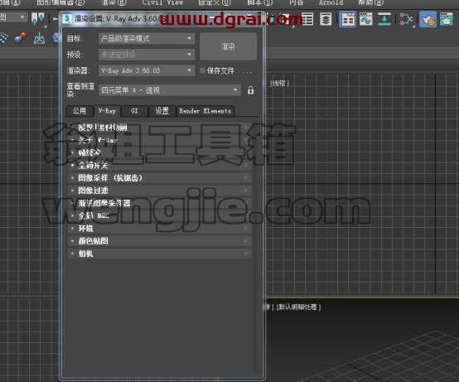Click the large 渲染 render button

(x=228, y=46)
